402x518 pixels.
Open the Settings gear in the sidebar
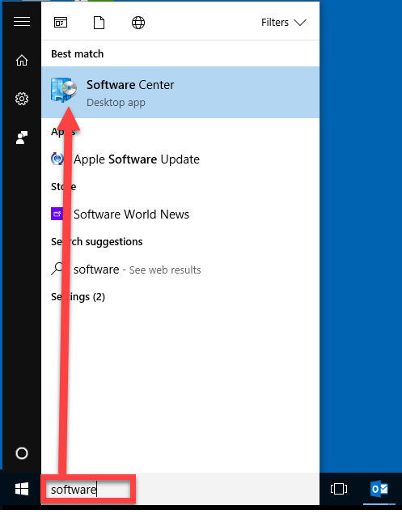(x=22, y=99)
